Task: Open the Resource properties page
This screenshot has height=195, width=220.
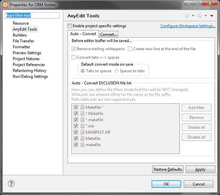Action: tap(21, 23)
